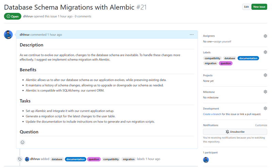Click the compatibility label in sidebar

(x=213, y=58)
